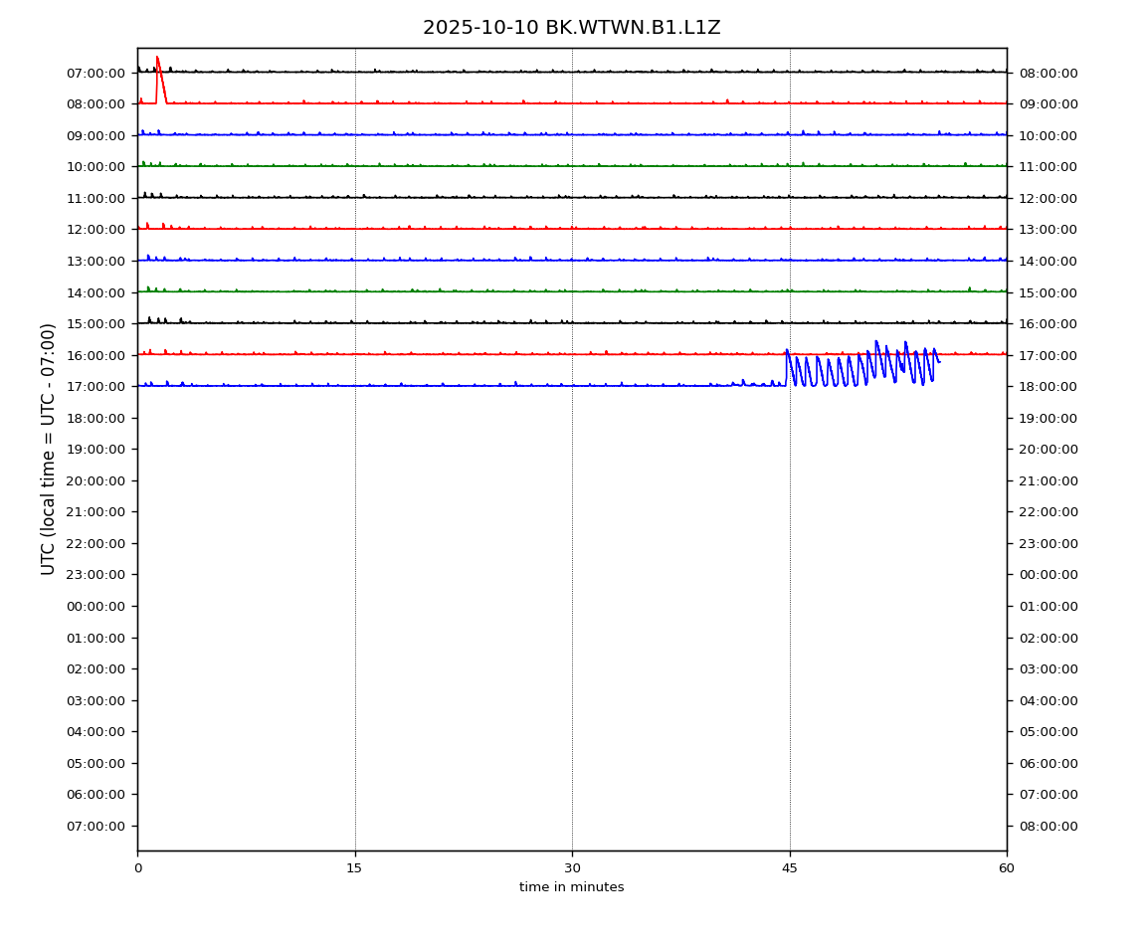Viewport: 1144px width, 945px height.
Task: Click the "15" x-axis tick label
Action: click(x=354, y=868)
